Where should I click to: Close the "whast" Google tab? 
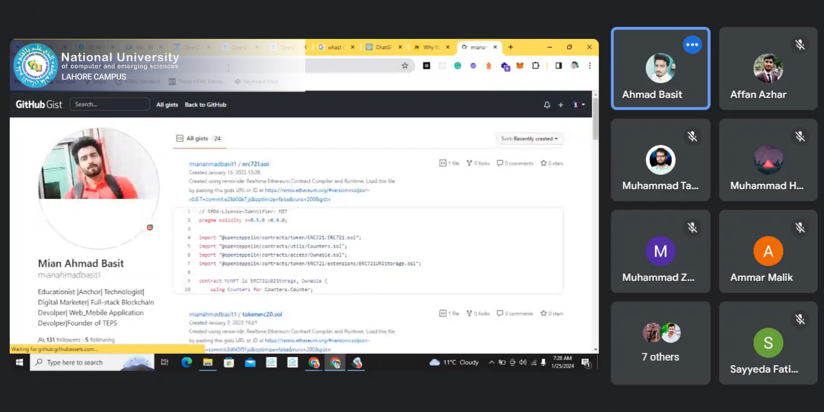tap(353, 47)
